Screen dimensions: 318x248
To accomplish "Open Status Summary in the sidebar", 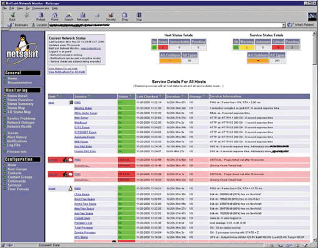I will 21,104.
